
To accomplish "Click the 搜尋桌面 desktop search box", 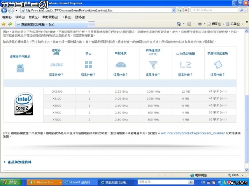I will pyautogui.click(x=163, y=182).
